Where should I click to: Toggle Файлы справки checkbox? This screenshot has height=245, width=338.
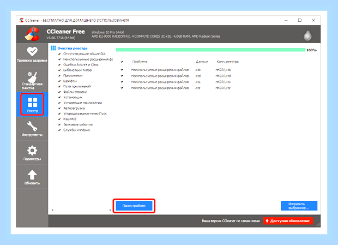[59, 92]
